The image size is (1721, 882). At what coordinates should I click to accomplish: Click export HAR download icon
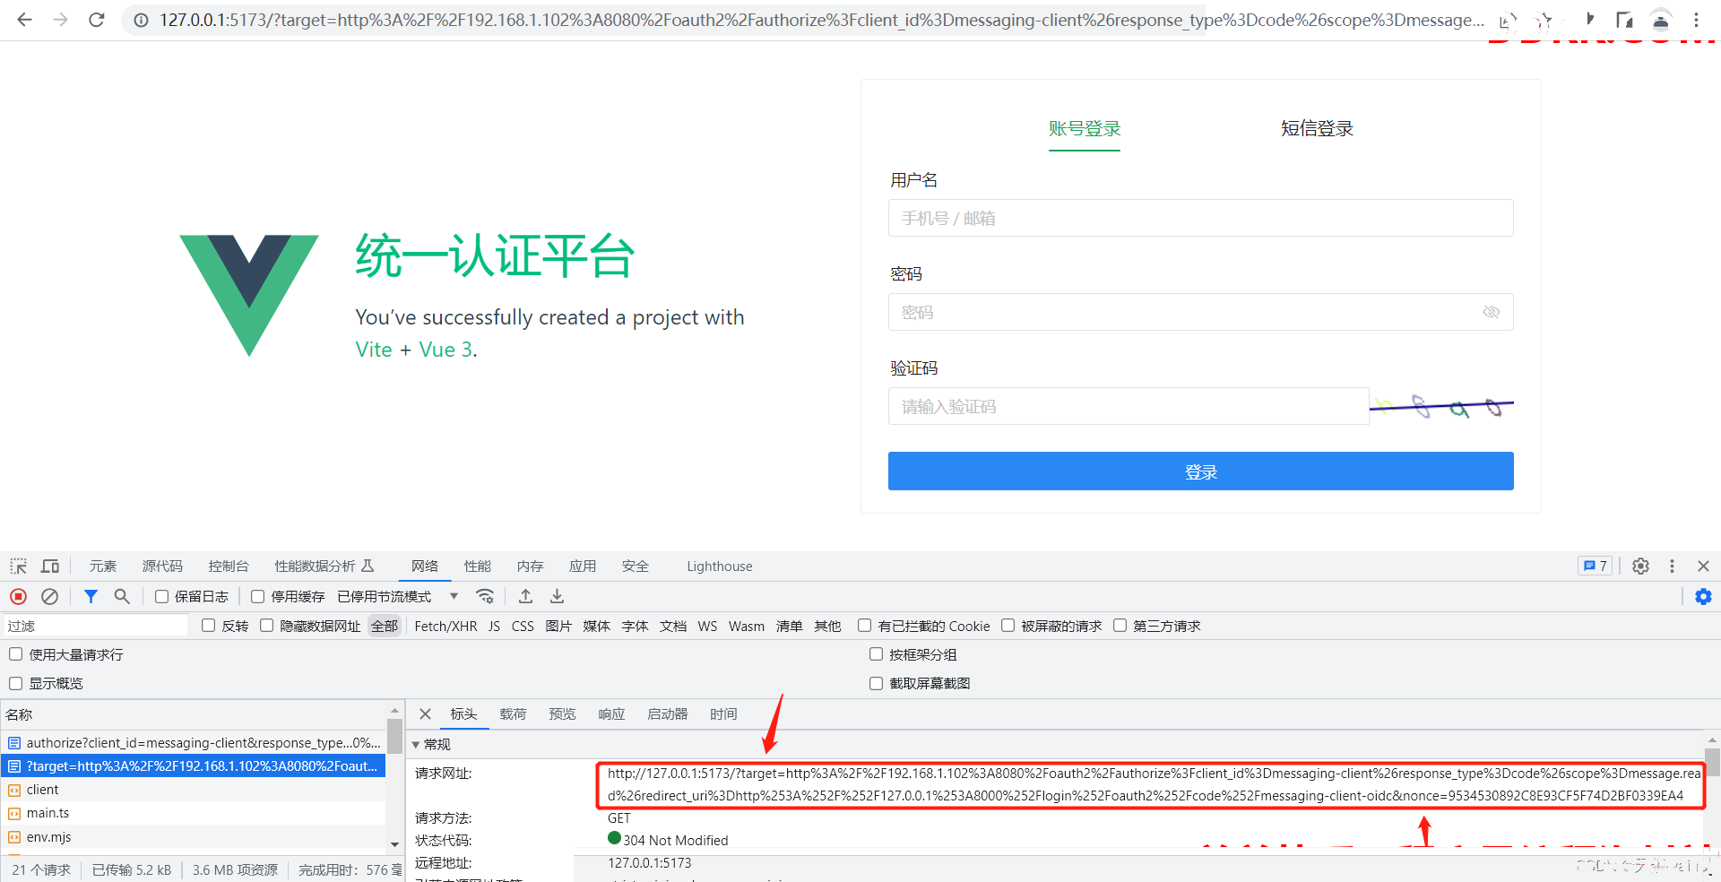[x=557, y=597]
